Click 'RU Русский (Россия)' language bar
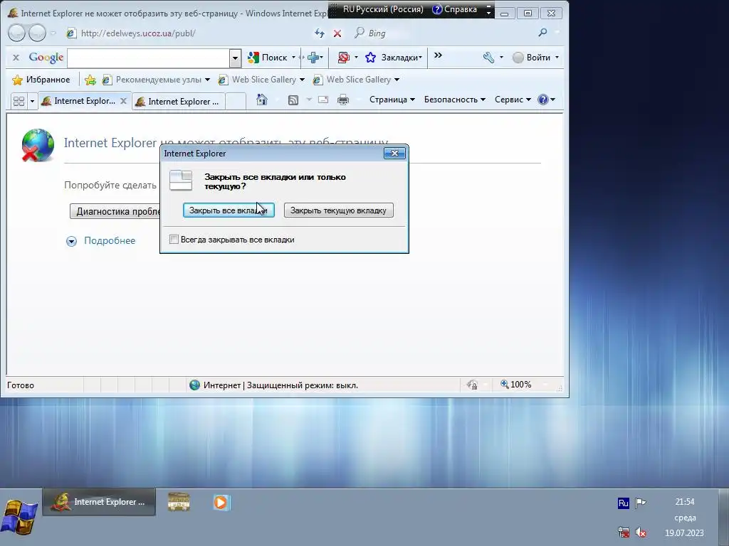The width and height of the screenshot is (729, 546). pos(383,9)
